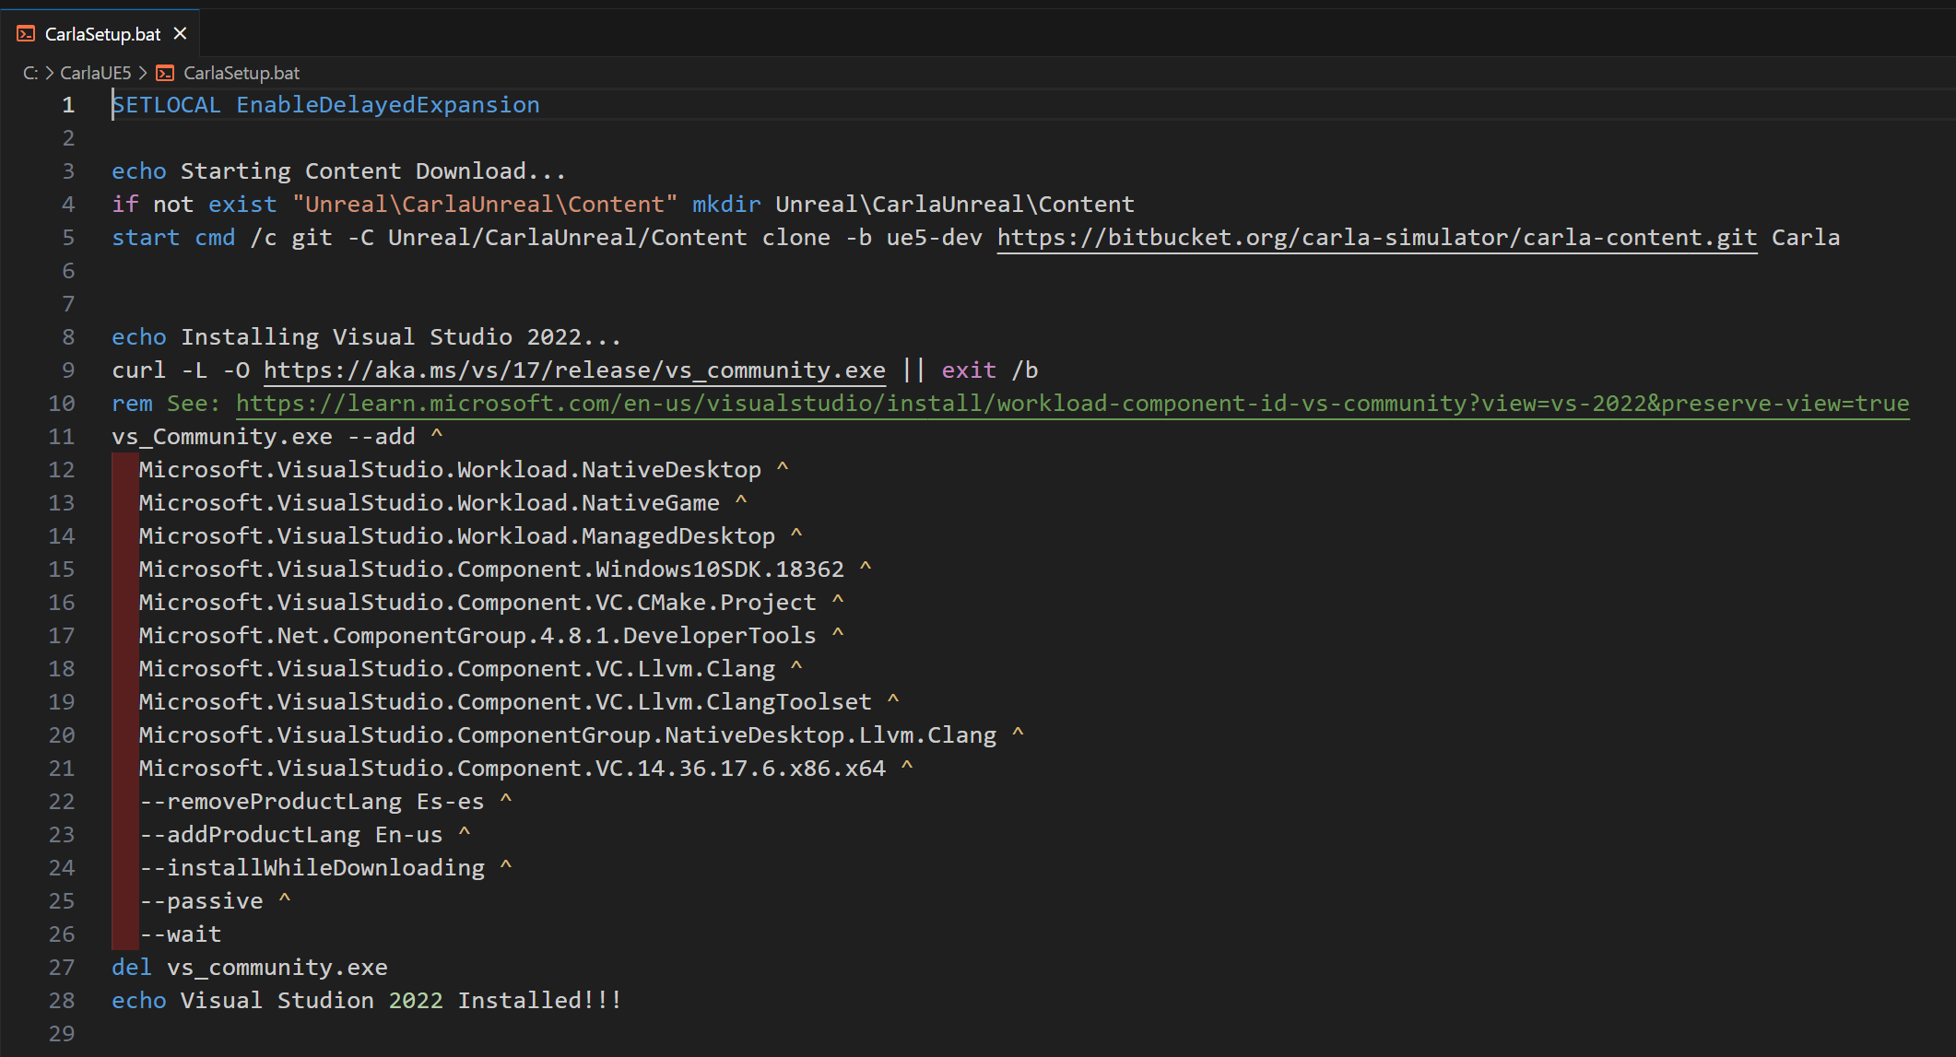
Task: Click the Windows10SDK.18362 component text
Action: pos(719,570)
